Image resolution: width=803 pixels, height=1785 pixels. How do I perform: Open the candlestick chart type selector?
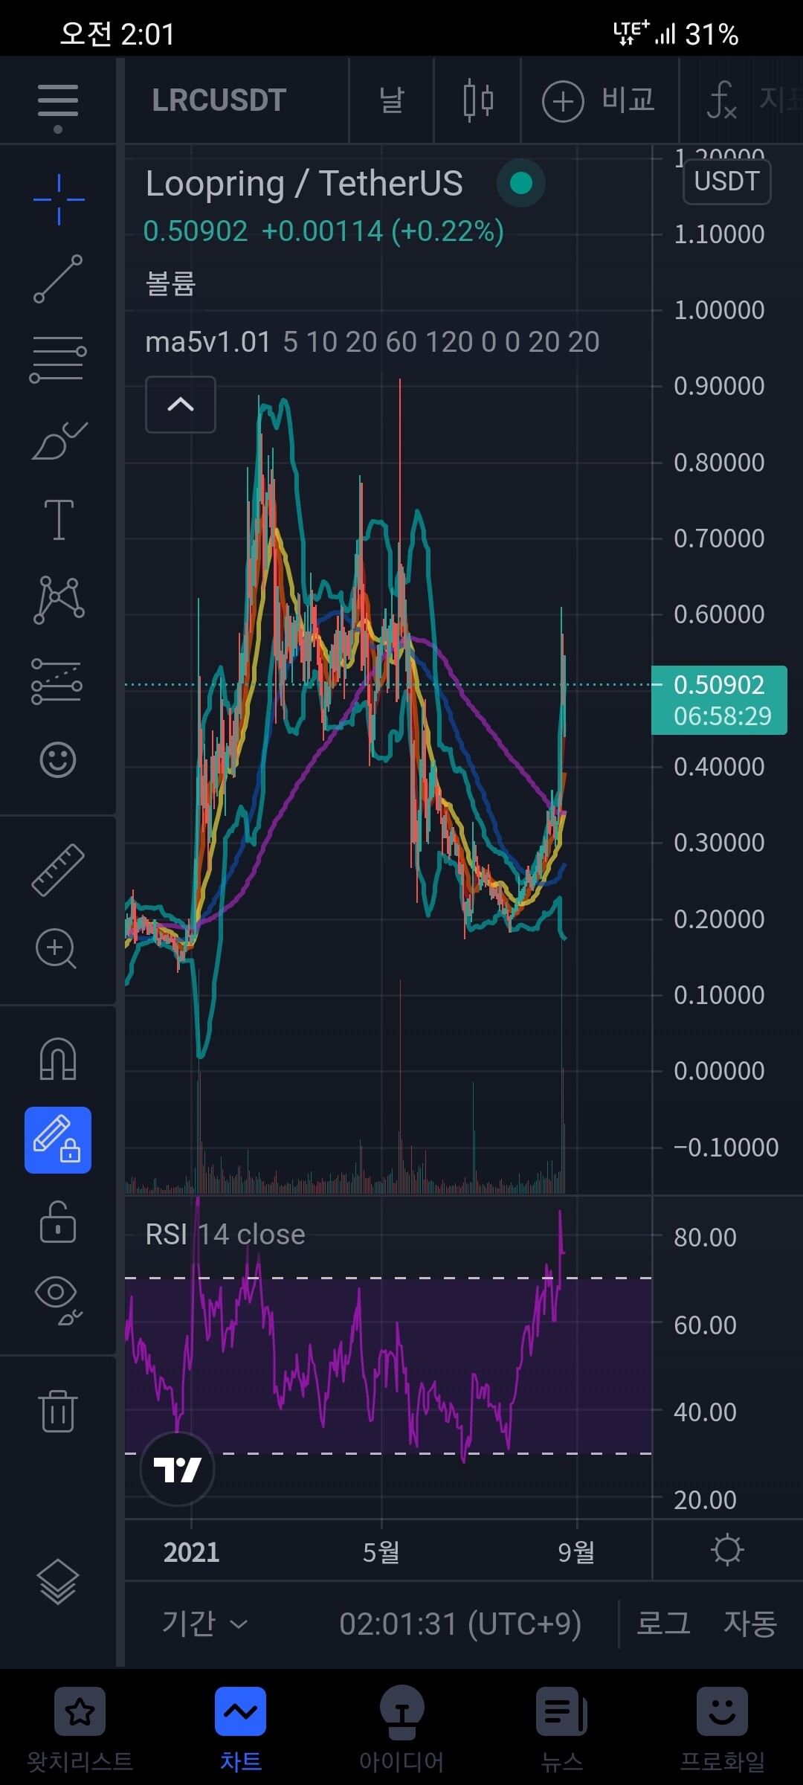click(x=477, y=100)
